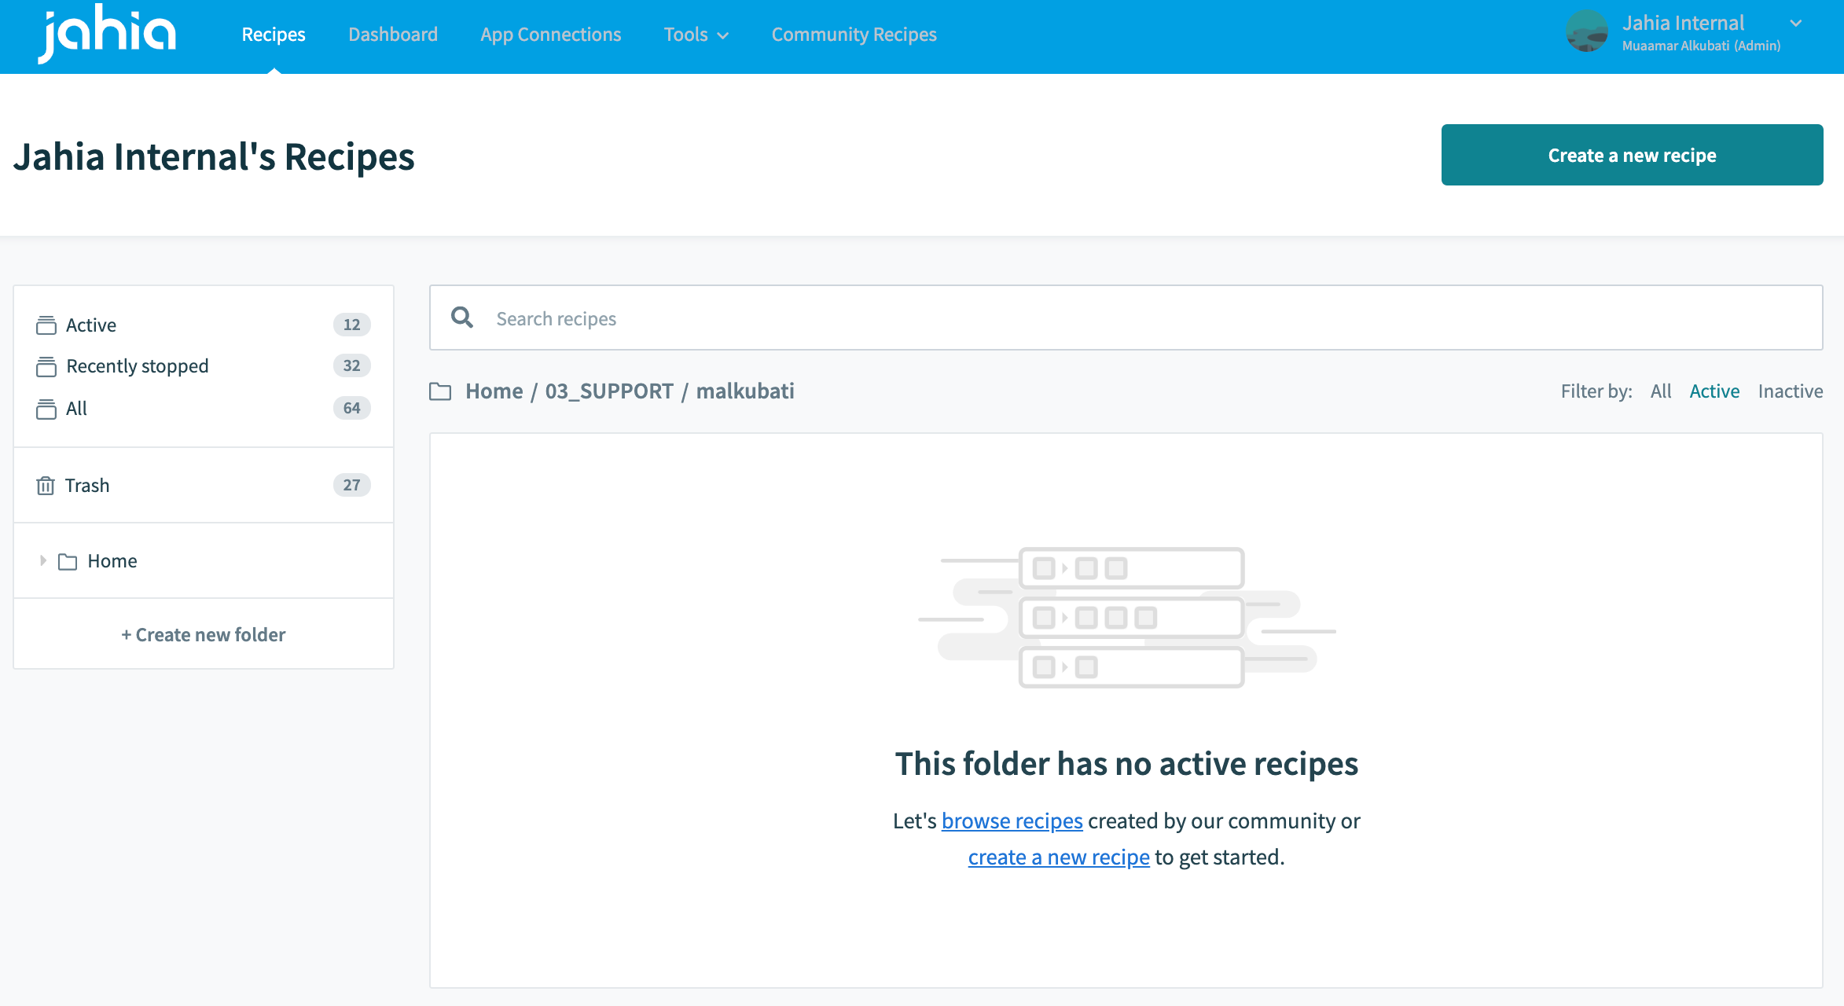Click the Trash count badge 27

[352, 485]
